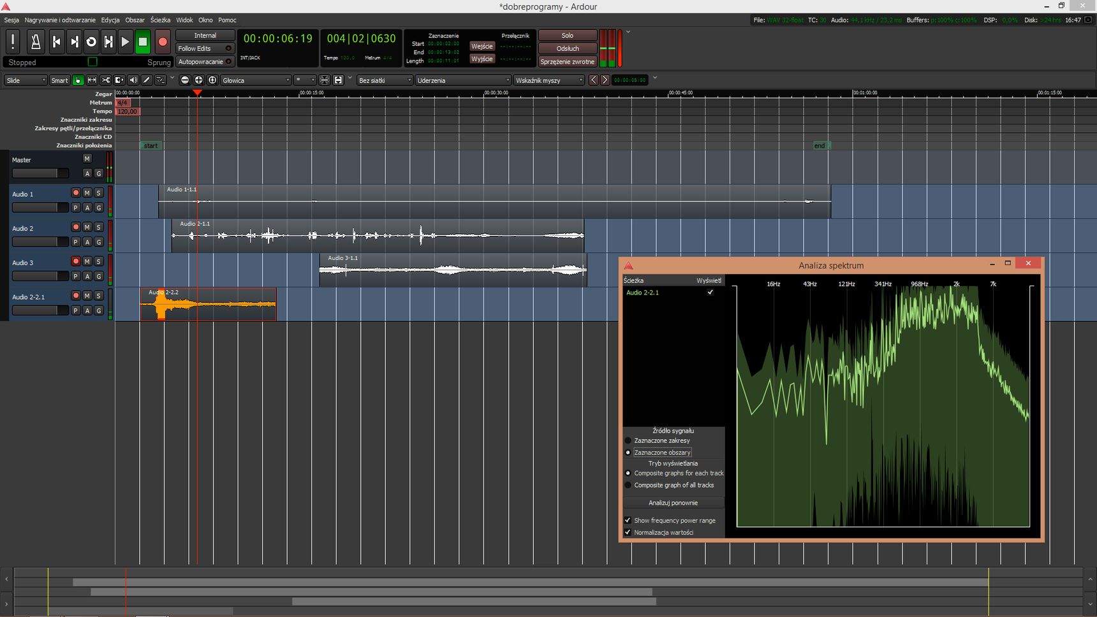This screenshot has height=617, width=1097.
Task: Expand zoom toolbar section chevron
Action: click(350, 78)
